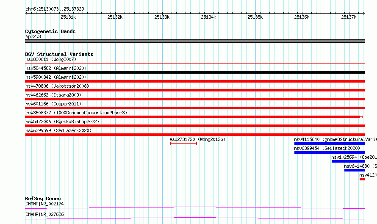Select the 6p22.3 band label
The image size is (377, 224).
pos(33,36)
